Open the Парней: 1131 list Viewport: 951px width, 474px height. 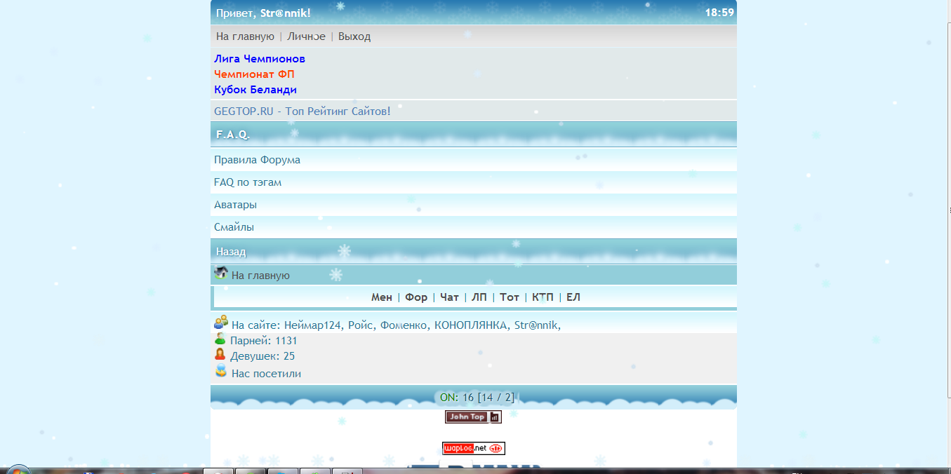tap(264, 341)
